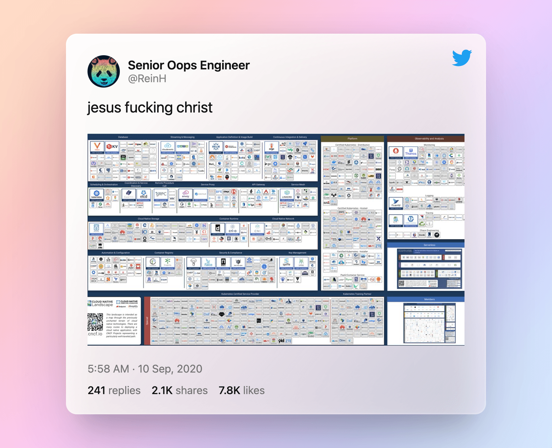Click the 'Platform' section header
The image size is (552, 448).
pyautogui.click(x=352, y=138)
